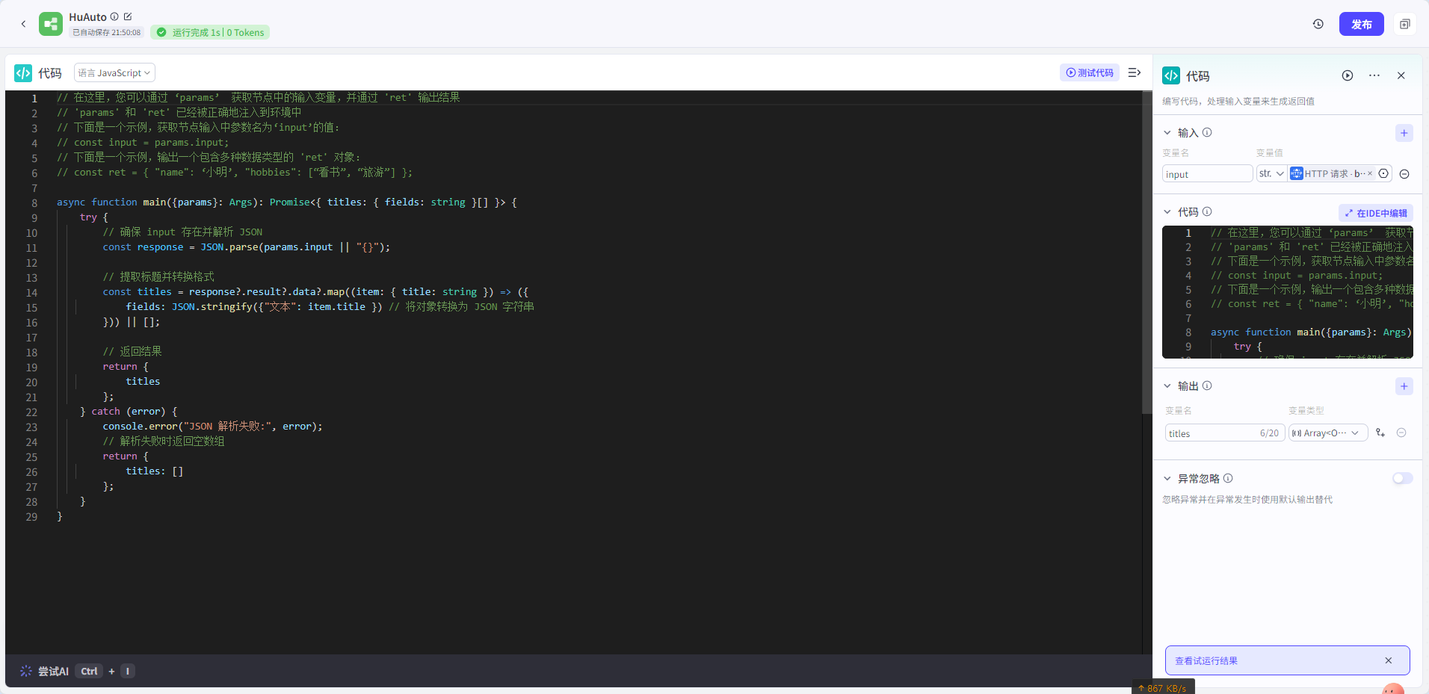Toggle the 异常忽略 exception ignore switch
Image resolution: width=1429 pixels, height=694 pixels.
pos(1402,478)
